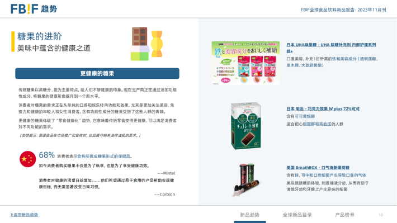Click the Mintel source attribution
The height and width of the screenshot is (223, 397).
(x=166, y=173)
